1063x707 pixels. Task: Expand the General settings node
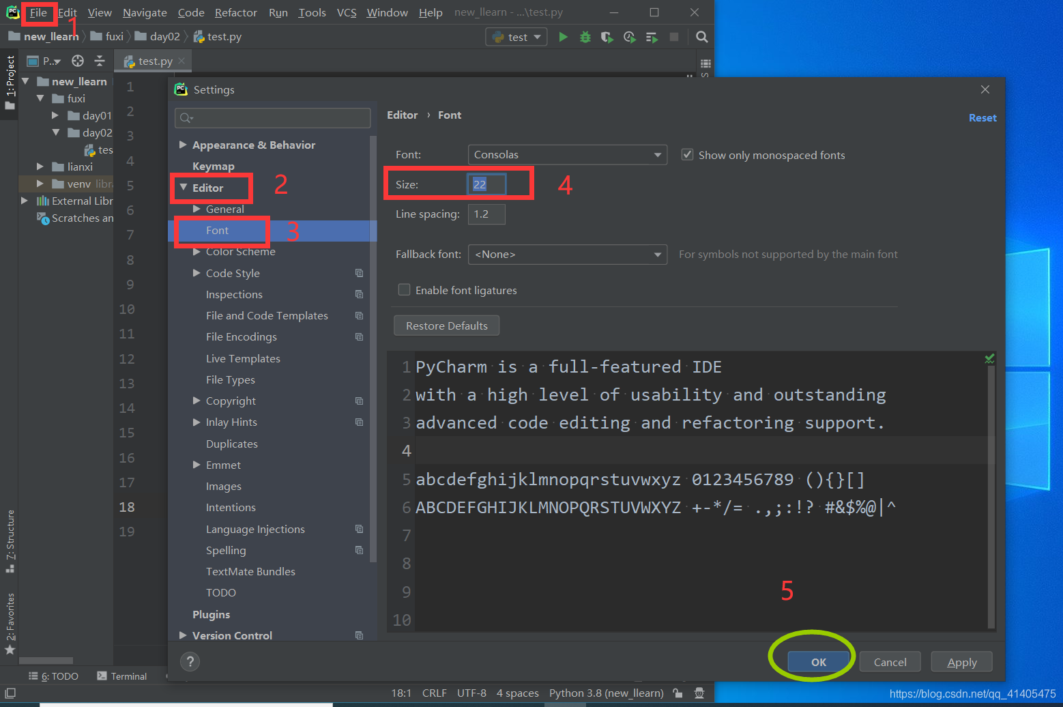pyautogui.click(x=196, y=209)
